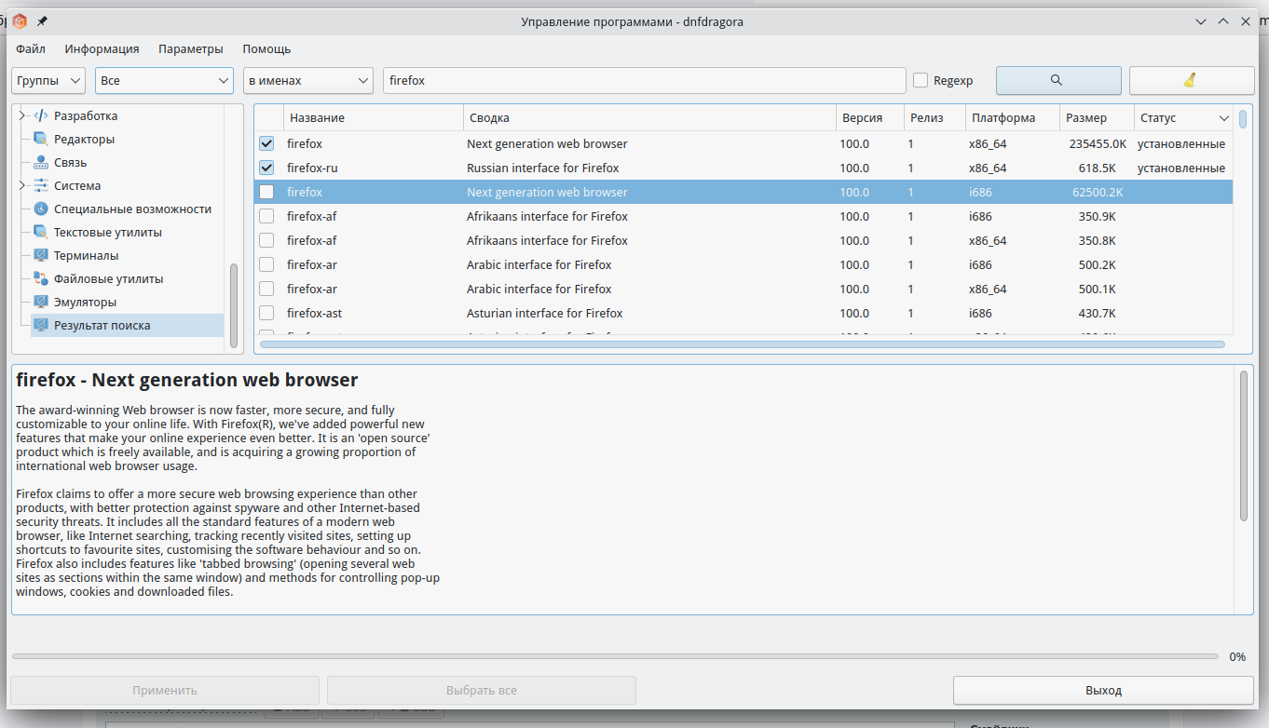This screenshot has width=1269, height=728.
Task: Check the firefox-ar x86_64 package checkbox
Action: [266, 290]
